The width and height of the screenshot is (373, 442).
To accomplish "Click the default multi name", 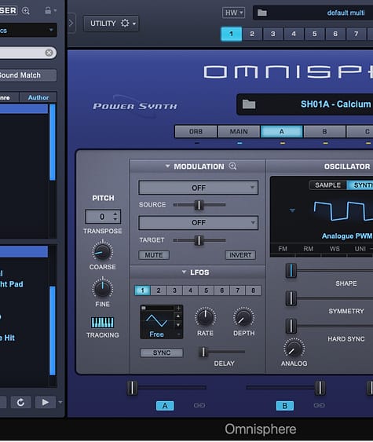I will tap(346, 13).
